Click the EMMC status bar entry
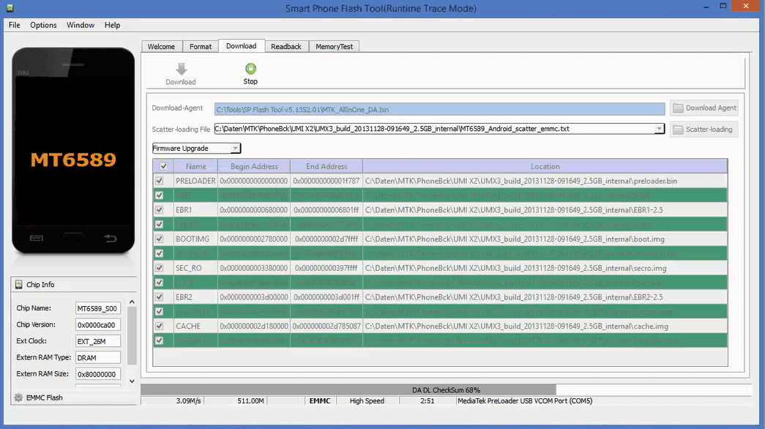 click(320, 400)
